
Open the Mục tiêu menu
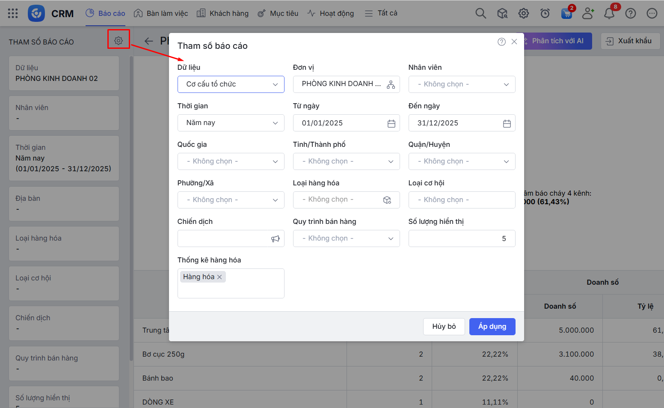click(278, 13)
